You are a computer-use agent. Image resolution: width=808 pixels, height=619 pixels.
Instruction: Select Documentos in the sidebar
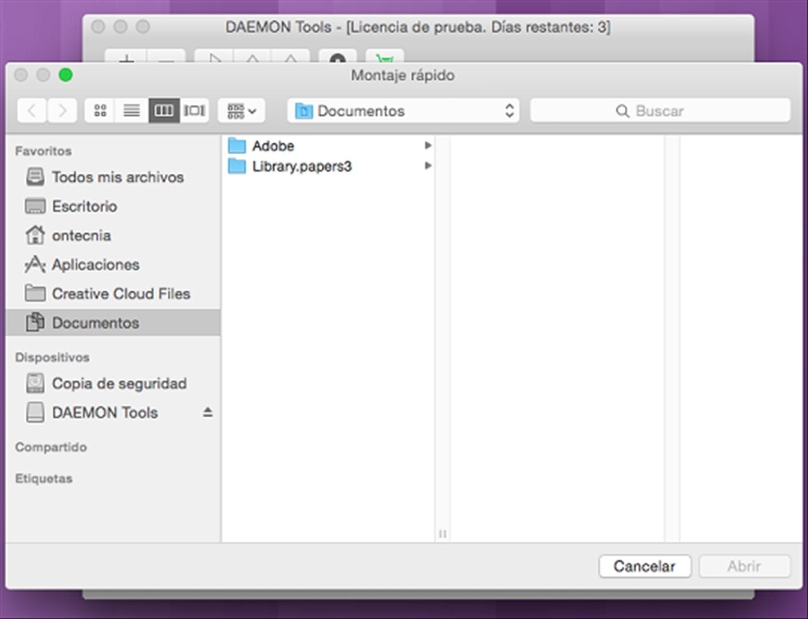click(113, 323)
